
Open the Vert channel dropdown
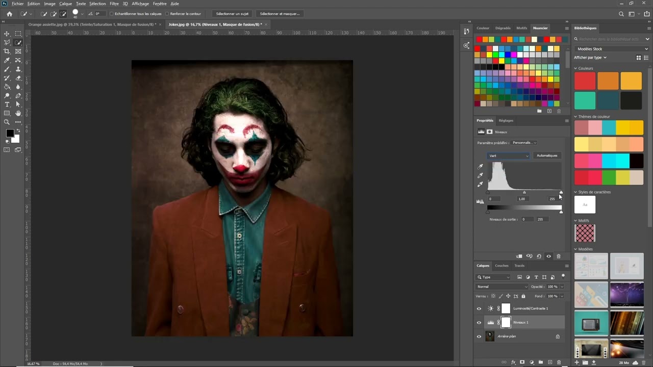(x=508, y=155)
